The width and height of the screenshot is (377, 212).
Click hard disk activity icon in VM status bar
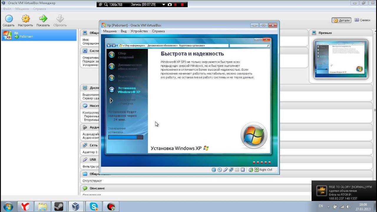pyautogui.click(x=214, y=170)
